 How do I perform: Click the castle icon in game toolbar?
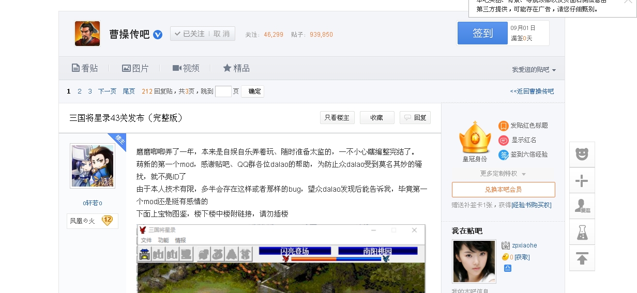pos(145,254)
